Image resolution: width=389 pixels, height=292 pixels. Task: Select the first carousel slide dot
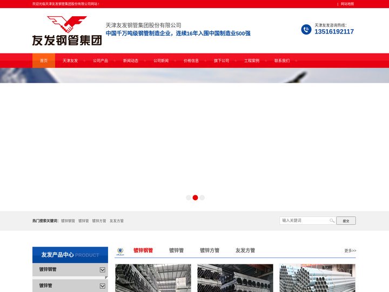189,198
